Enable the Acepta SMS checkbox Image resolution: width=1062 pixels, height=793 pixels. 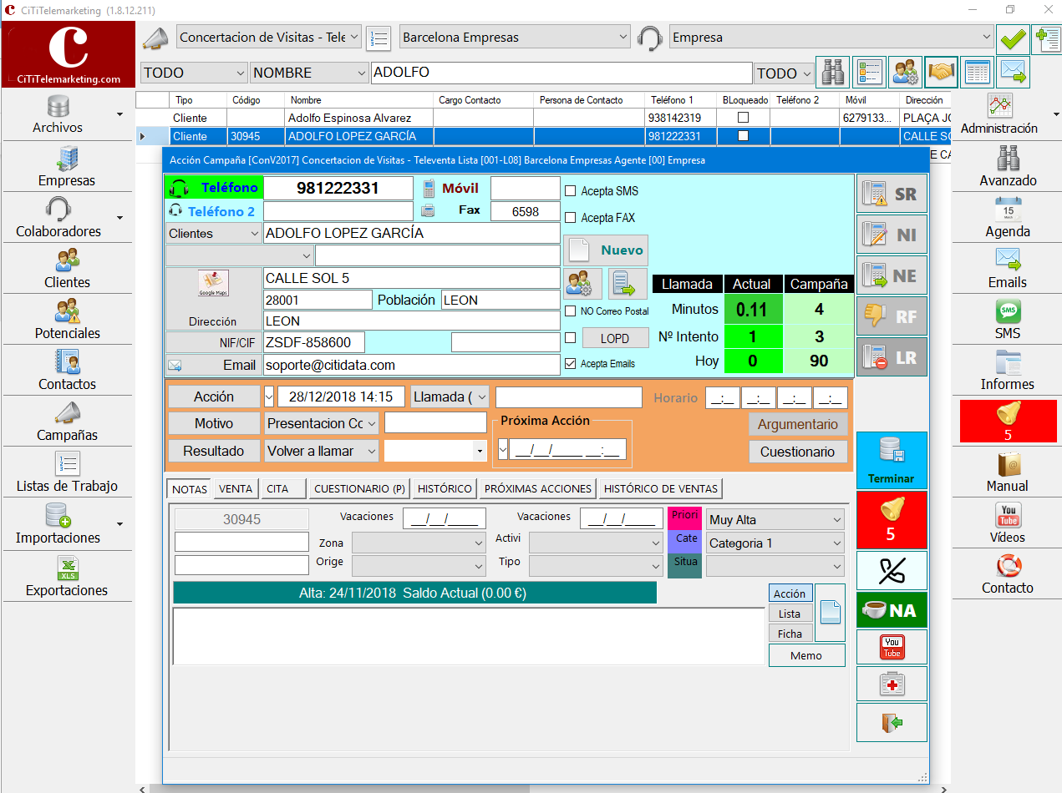(x=571, y=191)
